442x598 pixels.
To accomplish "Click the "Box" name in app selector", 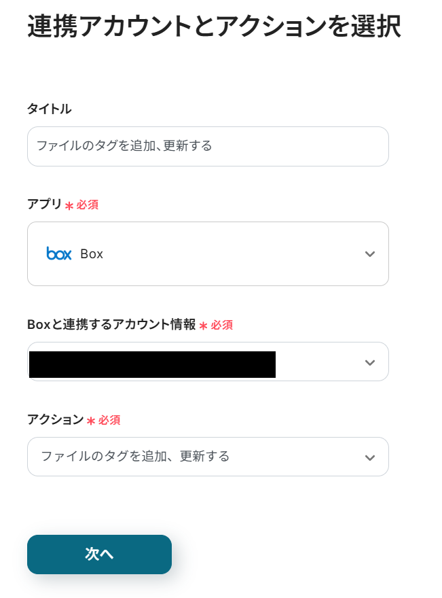I will [92, 254].
